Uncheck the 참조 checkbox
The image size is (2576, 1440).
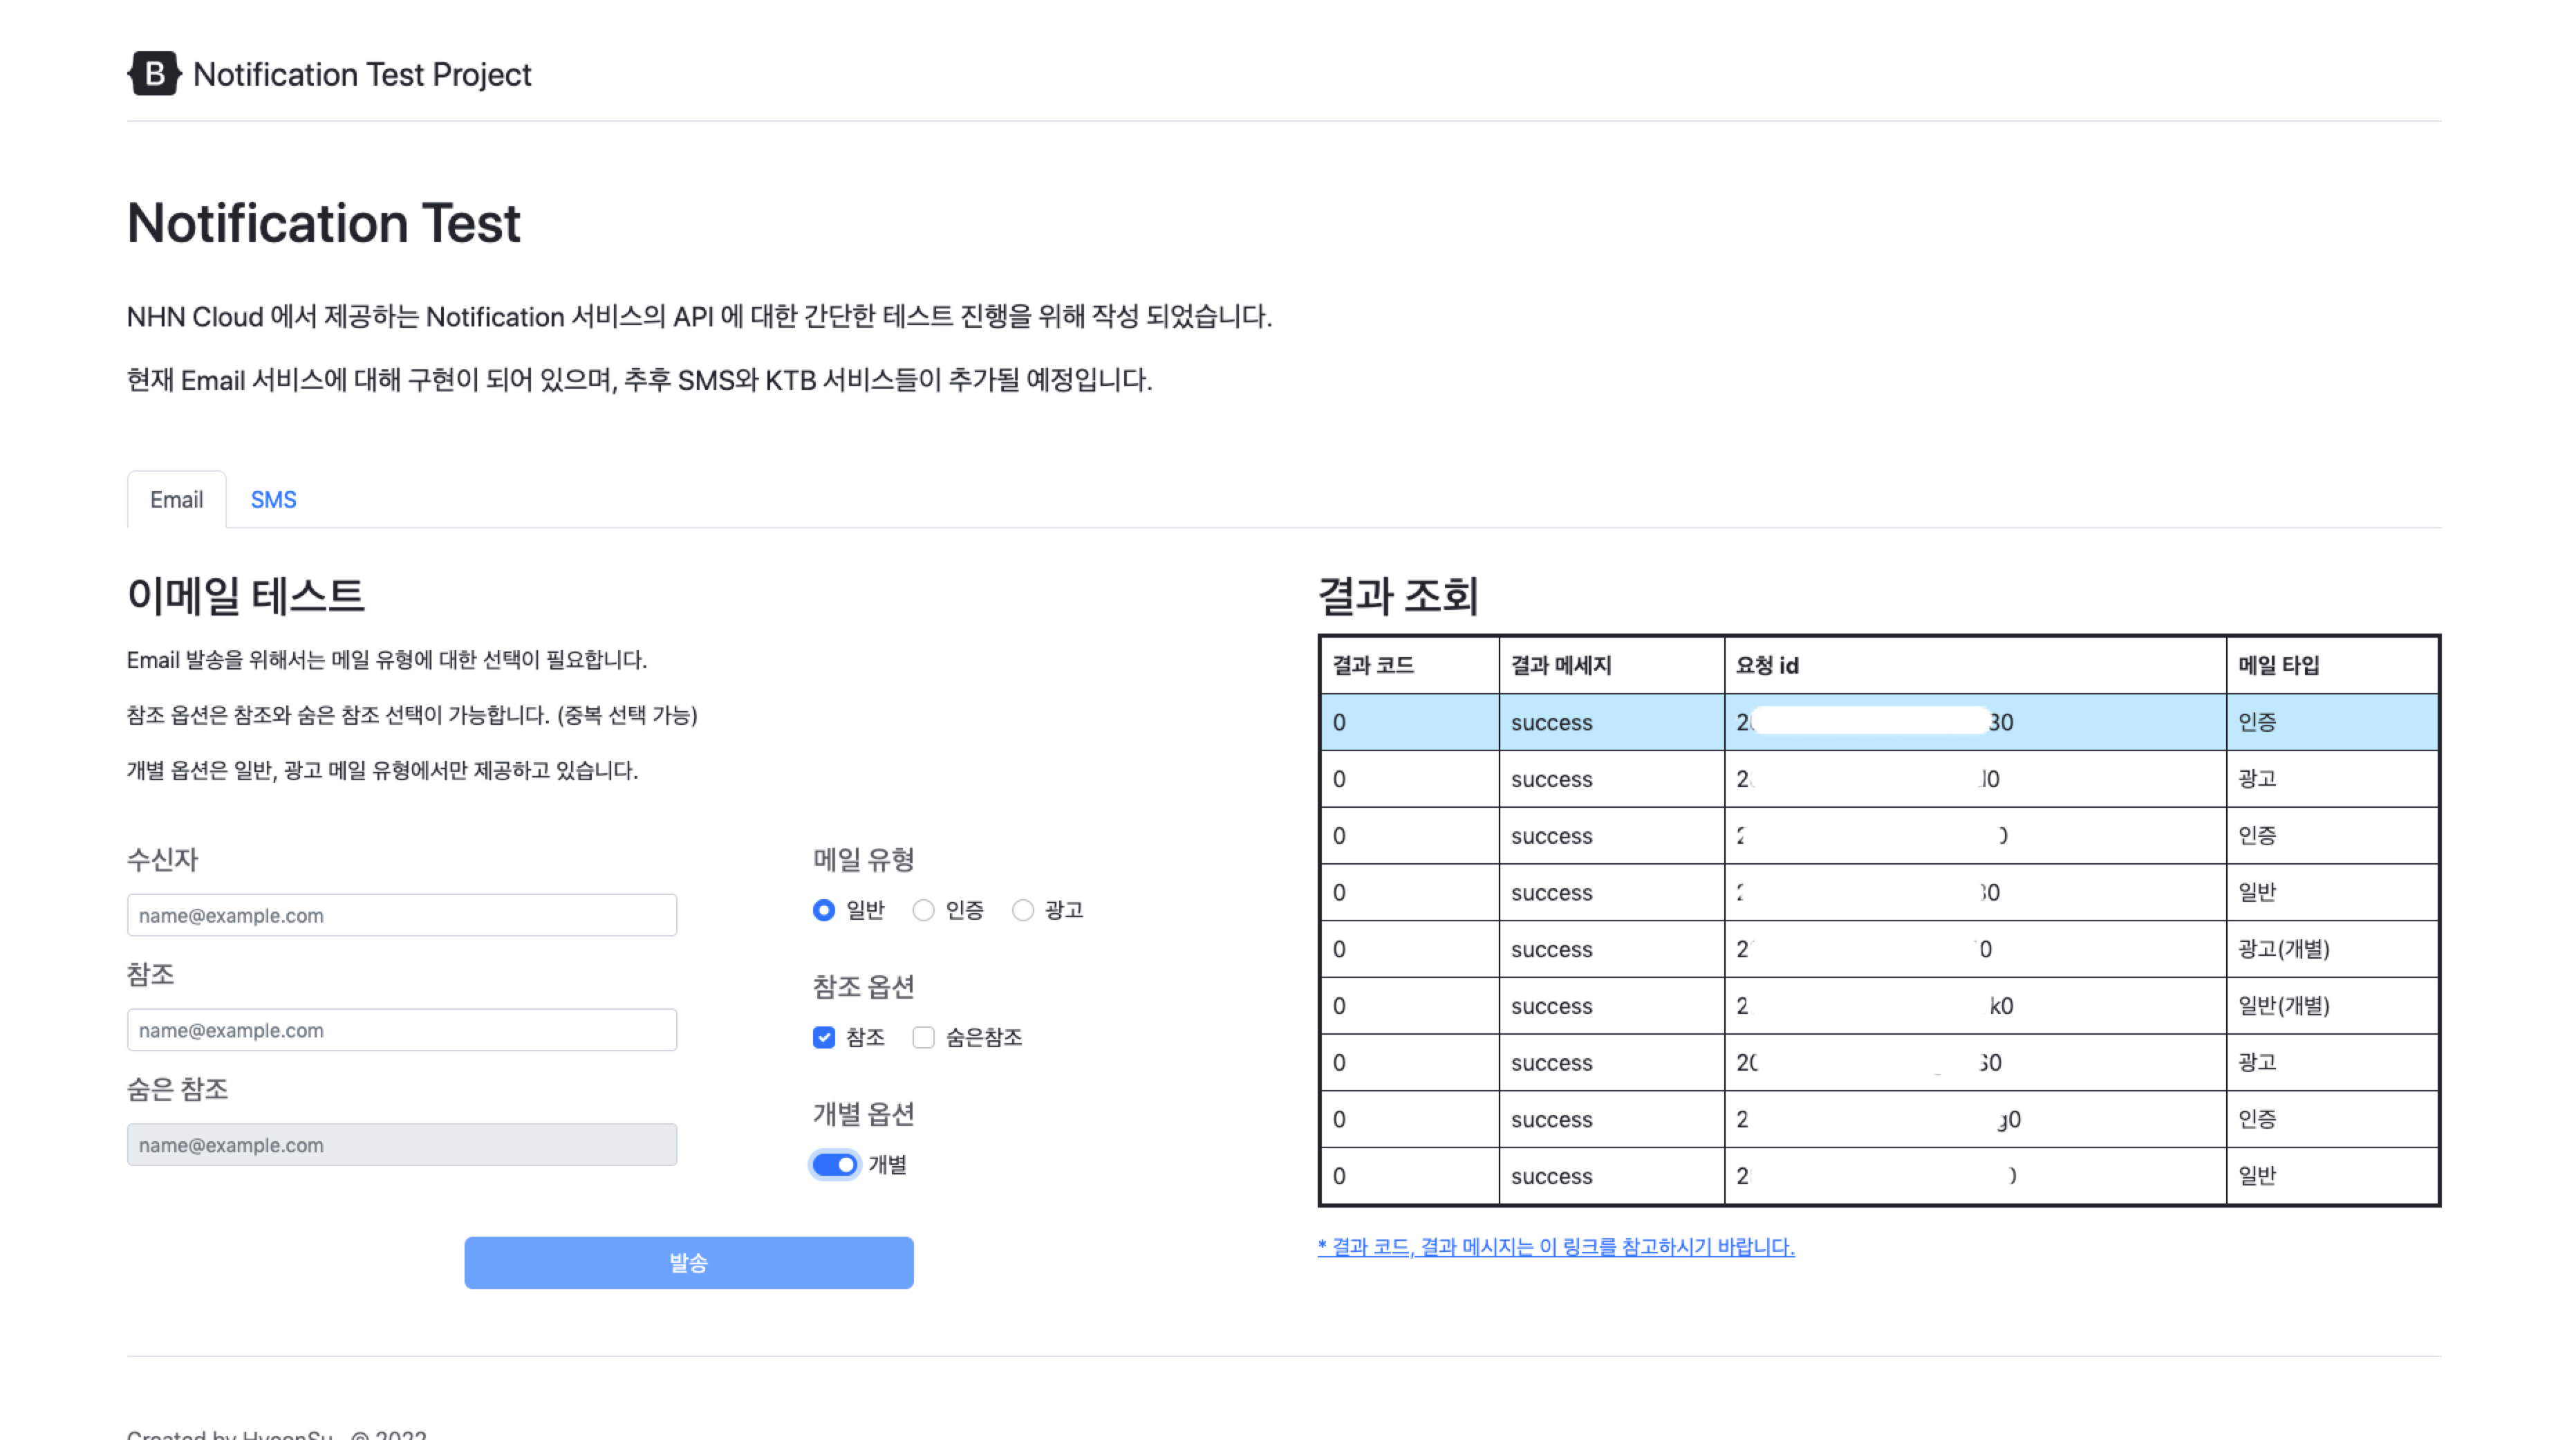[823, 1037]
